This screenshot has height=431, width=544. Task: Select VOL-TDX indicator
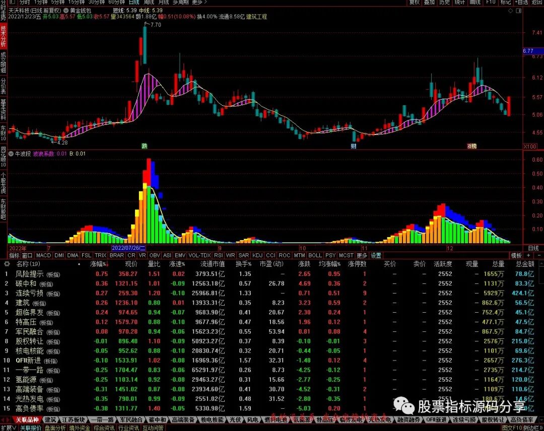199,255
